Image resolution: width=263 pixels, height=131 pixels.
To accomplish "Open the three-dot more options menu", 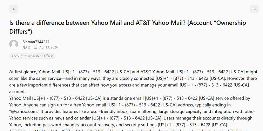I will pyautogui.click(x=254, y=9).
